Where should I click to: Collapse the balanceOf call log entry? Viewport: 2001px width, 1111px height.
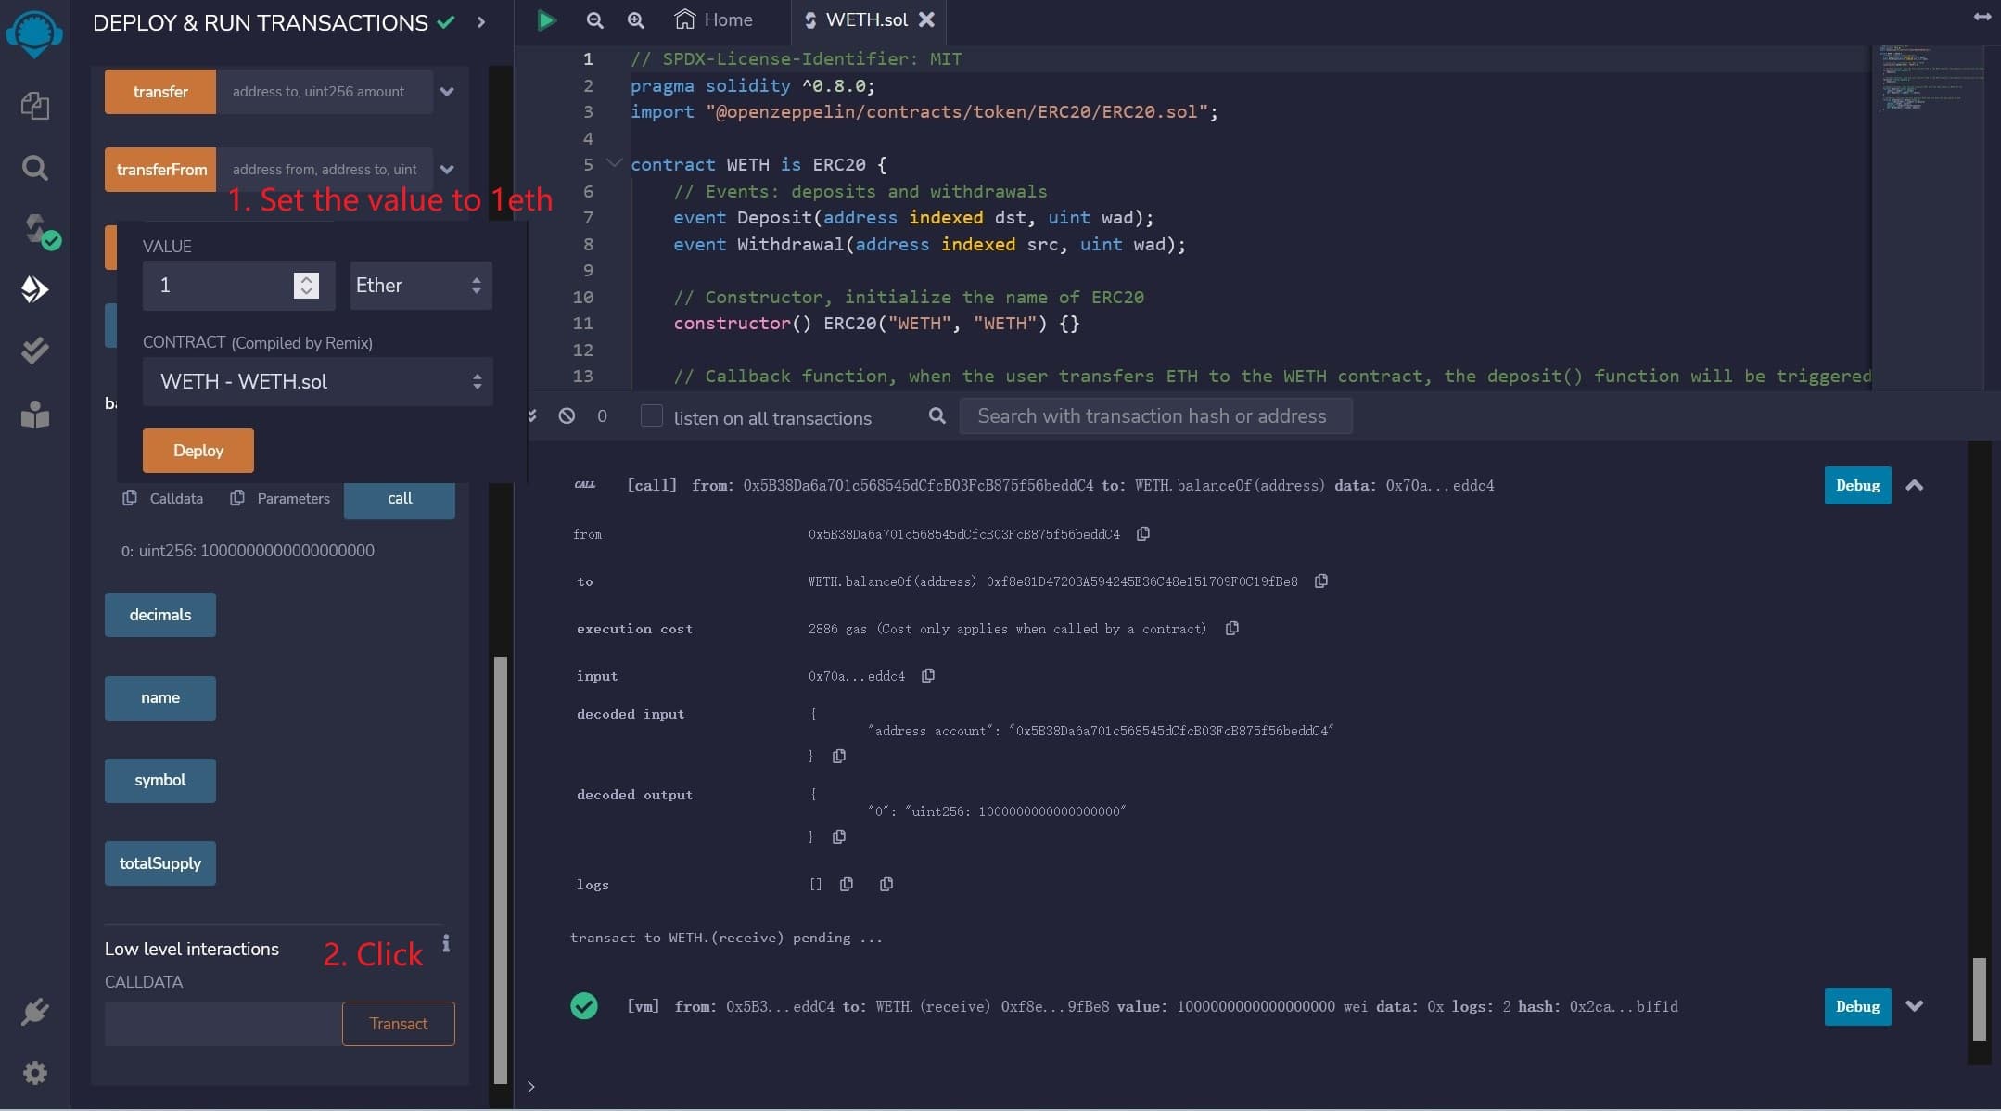pyautogui.click(x=1915, y=486)
